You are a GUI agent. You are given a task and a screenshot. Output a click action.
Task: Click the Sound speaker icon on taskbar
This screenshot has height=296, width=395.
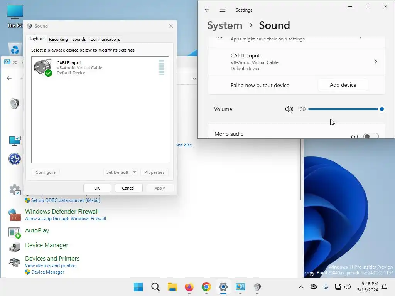point(257,287)
